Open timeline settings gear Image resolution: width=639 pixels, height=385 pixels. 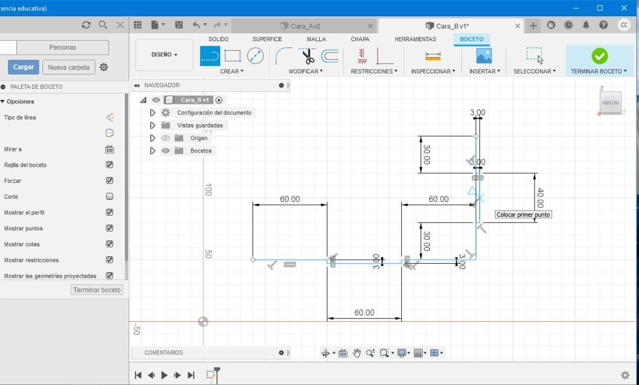(625, 375)
